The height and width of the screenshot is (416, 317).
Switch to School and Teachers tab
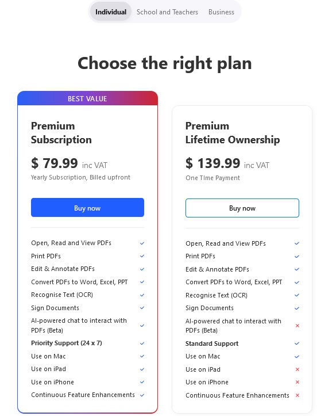[x=167, y=12]
